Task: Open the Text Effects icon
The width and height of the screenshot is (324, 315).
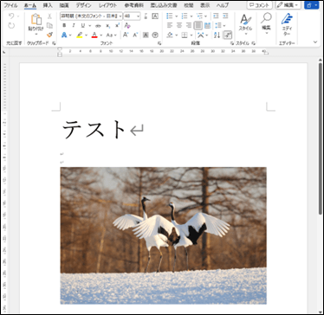Action: (64, 35)
